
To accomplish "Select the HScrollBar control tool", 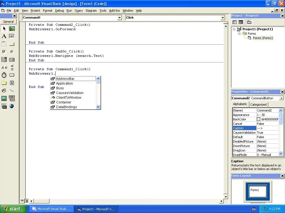I will point(4,67).
